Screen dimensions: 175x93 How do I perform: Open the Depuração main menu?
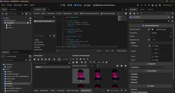(18, 5)
